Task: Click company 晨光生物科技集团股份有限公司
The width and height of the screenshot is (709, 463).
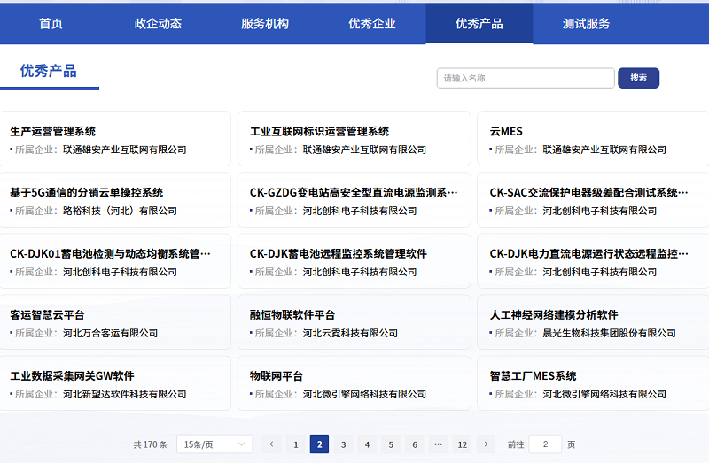Action: tap(609, 334)
